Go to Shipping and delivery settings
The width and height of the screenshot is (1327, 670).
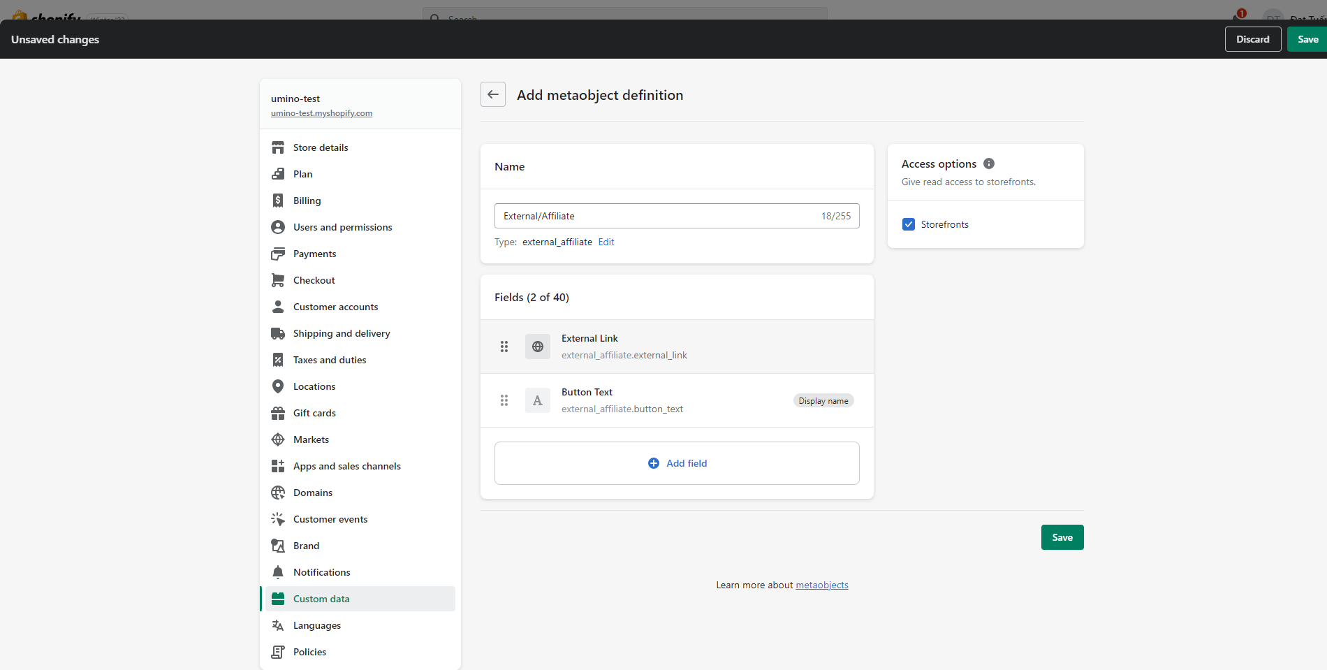pos(342,333)
